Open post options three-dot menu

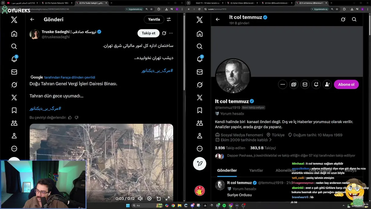click(171, 33)
